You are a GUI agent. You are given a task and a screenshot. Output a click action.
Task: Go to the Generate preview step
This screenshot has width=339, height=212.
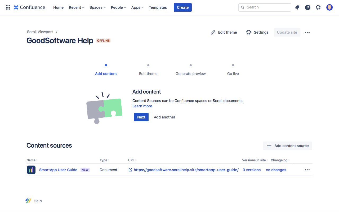[191, 74]
